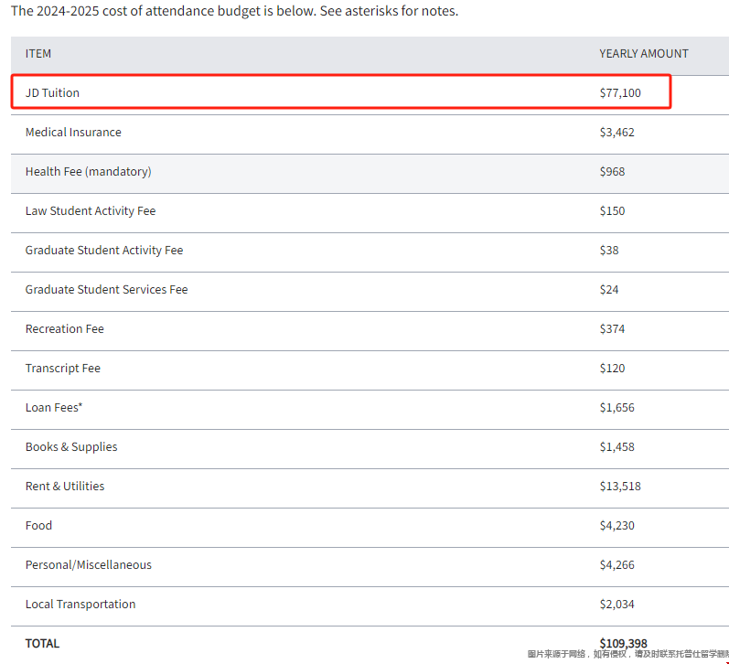
Task: Select the Law Student Activity Fee label
Action: point(91,211)
